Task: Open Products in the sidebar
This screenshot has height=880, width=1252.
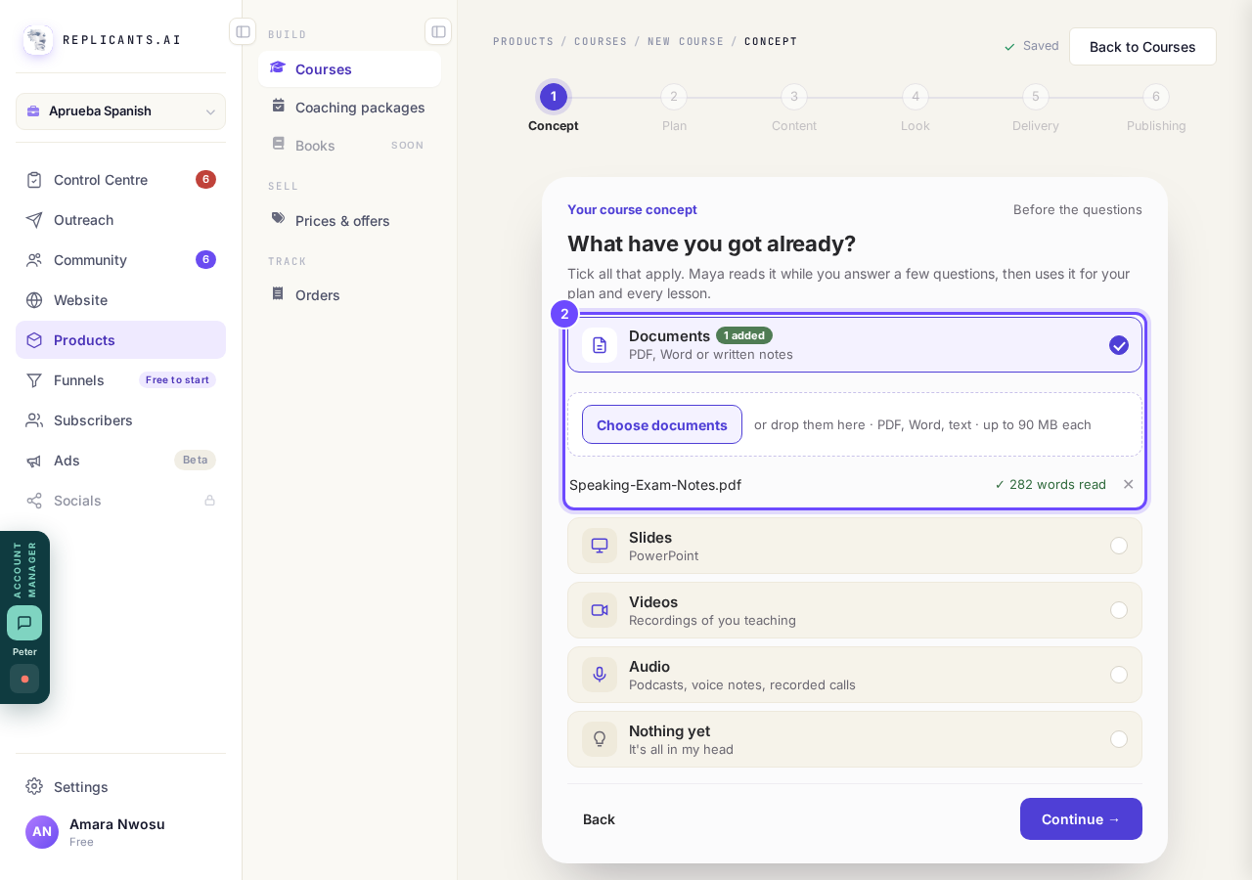Action: click(x=120, y=340)
